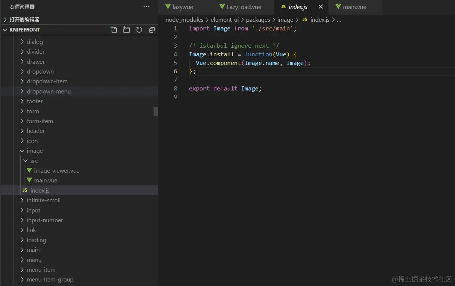Image resolution: width=455 pixels, height=286 pixels.
Task: Expand the loading folder
Action: click(79, 240)
